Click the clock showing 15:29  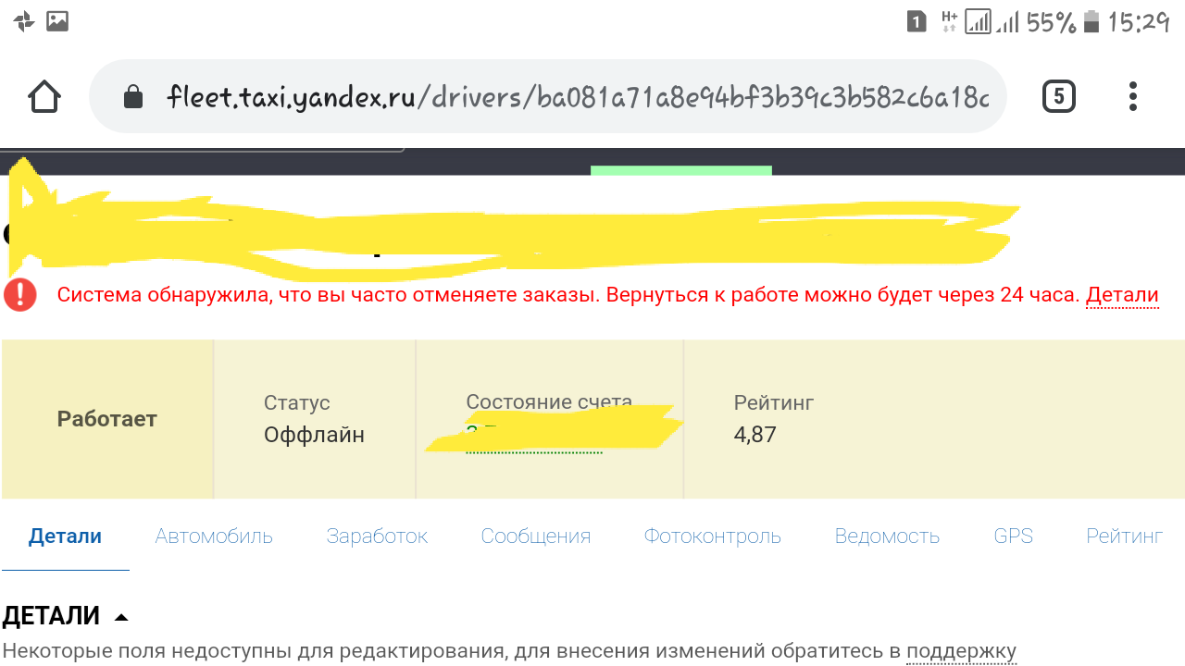click(x=1139, y=21)
